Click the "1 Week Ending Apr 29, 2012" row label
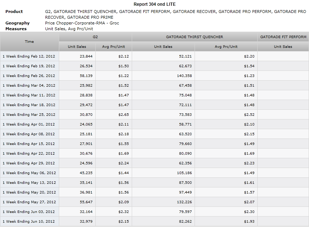Screen dimensions: 309x227 pyautogui.click(x=29, y=163)
